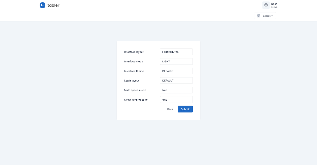Click the Interface layout HORIZONTAL field
This screenshot has width=317, height=165.
(176, 52)
